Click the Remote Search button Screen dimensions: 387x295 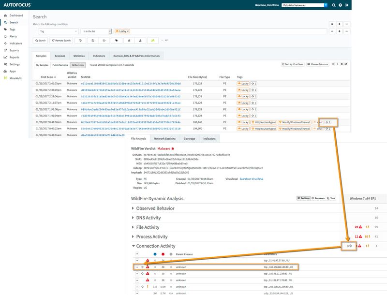pyautogui.click(x=60, y=41)
